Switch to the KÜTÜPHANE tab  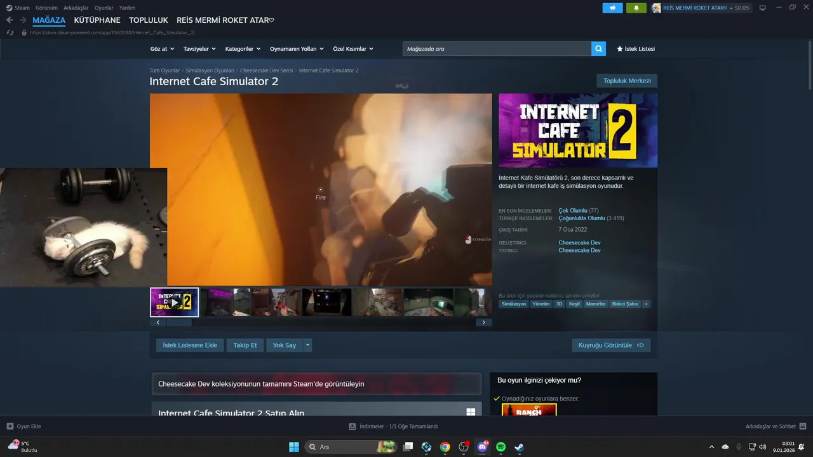coord(97,20)
